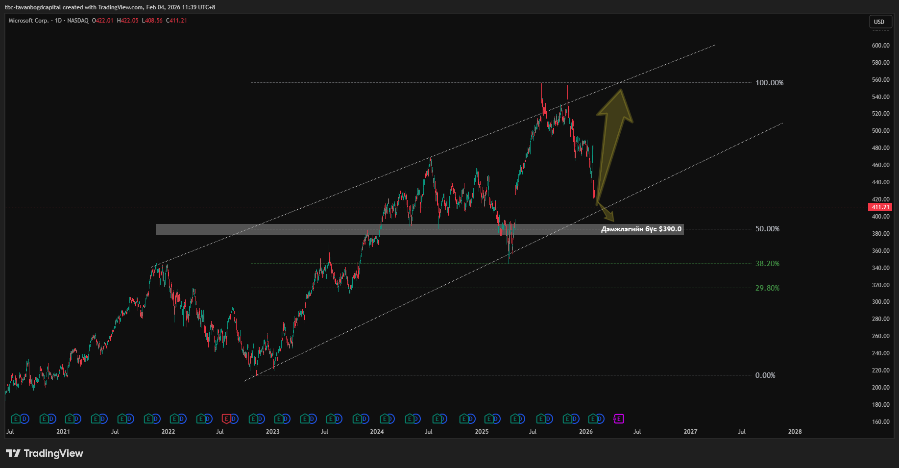Click the TradingView logo at bottom left
Viewport: 899px width, 468px height.
point(45,453)
